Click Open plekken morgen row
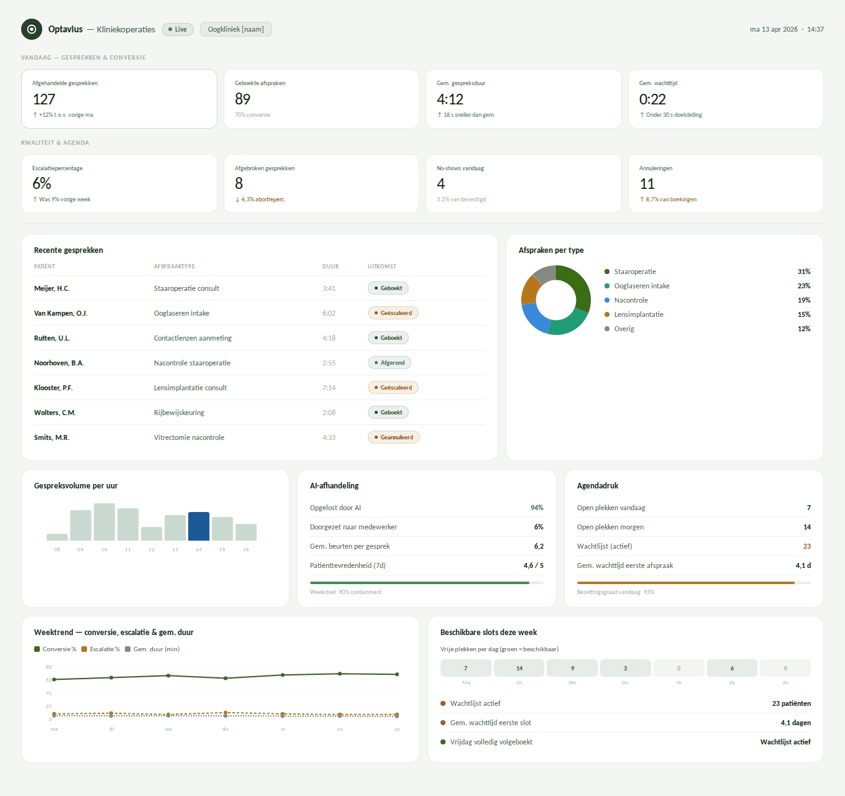 click(694, 527)
